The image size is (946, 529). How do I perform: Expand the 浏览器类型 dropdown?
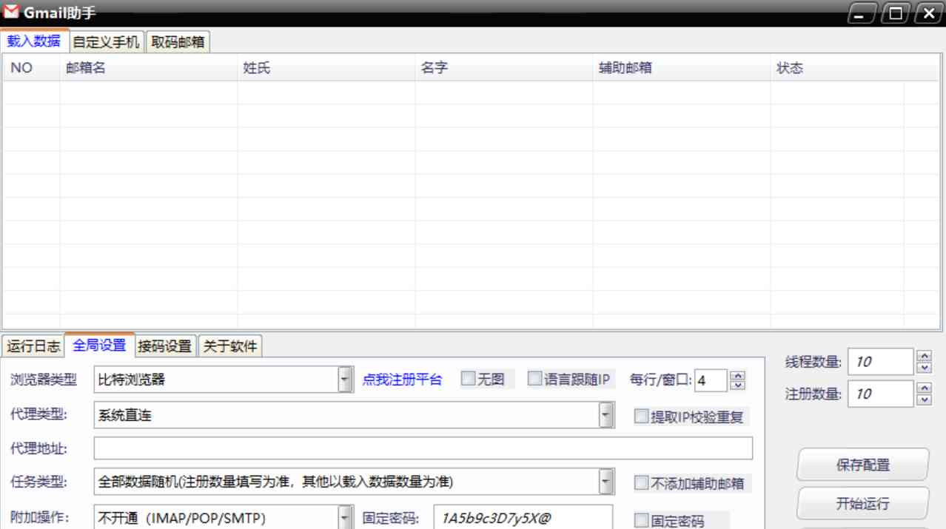tap(345, 380)
